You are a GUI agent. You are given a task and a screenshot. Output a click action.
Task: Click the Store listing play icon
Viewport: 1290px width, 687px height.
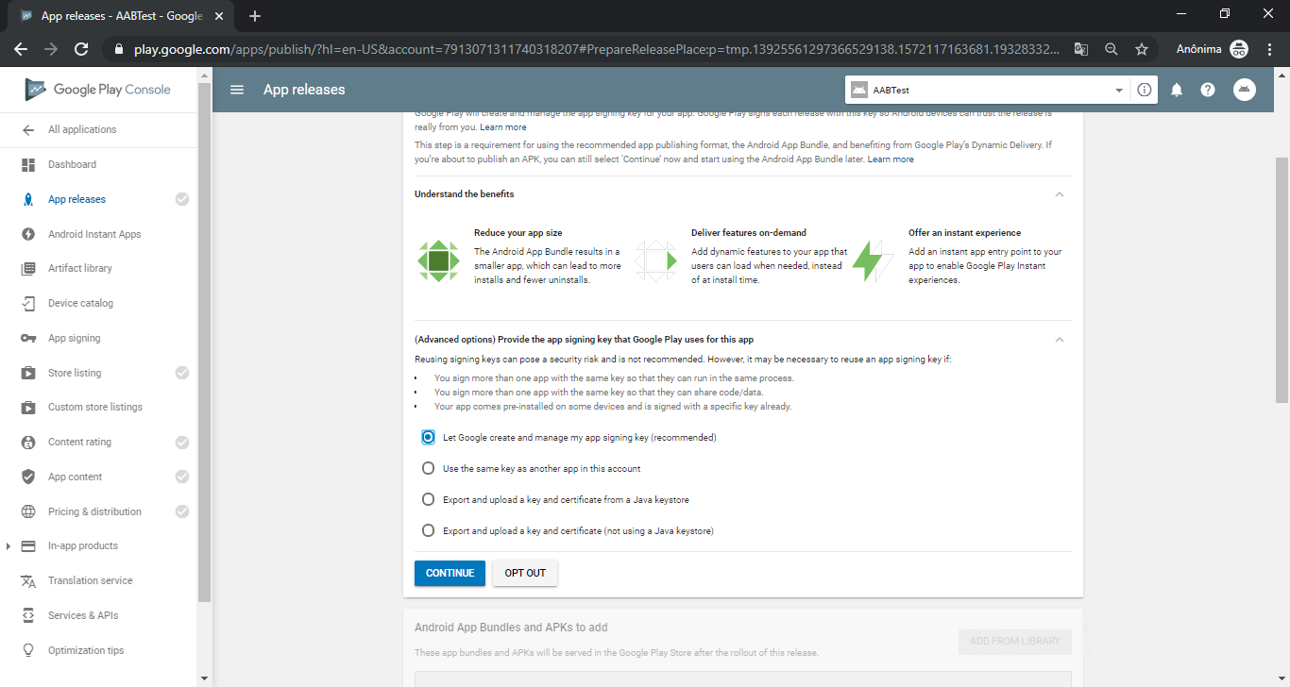pos(28,373)
